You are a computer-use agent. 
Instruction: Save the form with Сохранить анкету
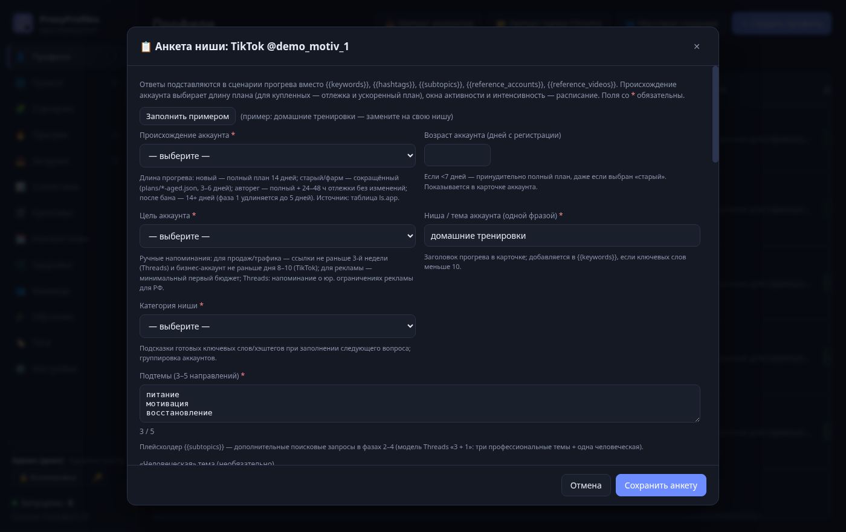click(661, 485)
